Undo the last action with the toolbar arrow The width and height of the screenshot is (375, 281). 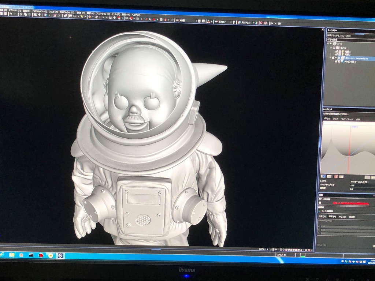(x=11, y=14)
